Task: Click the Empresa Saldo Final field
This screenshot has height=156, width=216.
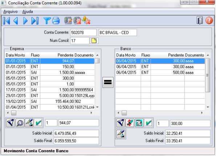Action: click(76, 141)
